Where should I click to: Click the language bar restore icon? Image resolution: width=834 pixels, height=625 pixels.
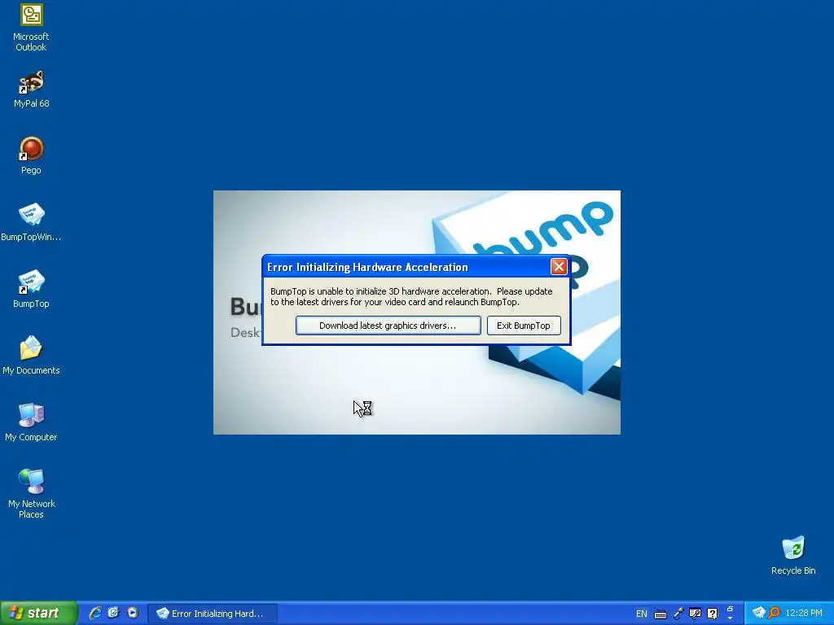[x=730, y=609]
